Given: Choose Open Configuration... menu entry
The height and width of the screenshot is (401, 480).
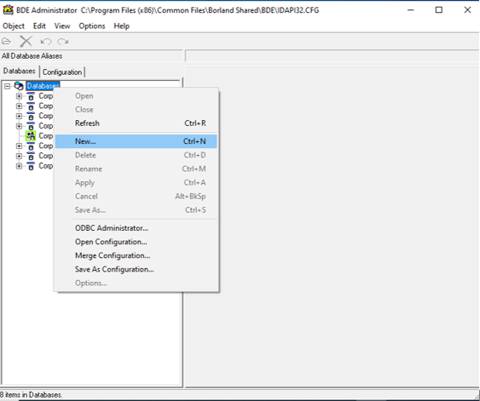Looking at the screenshot, I should pyautogui.click(x=136, y=242).
